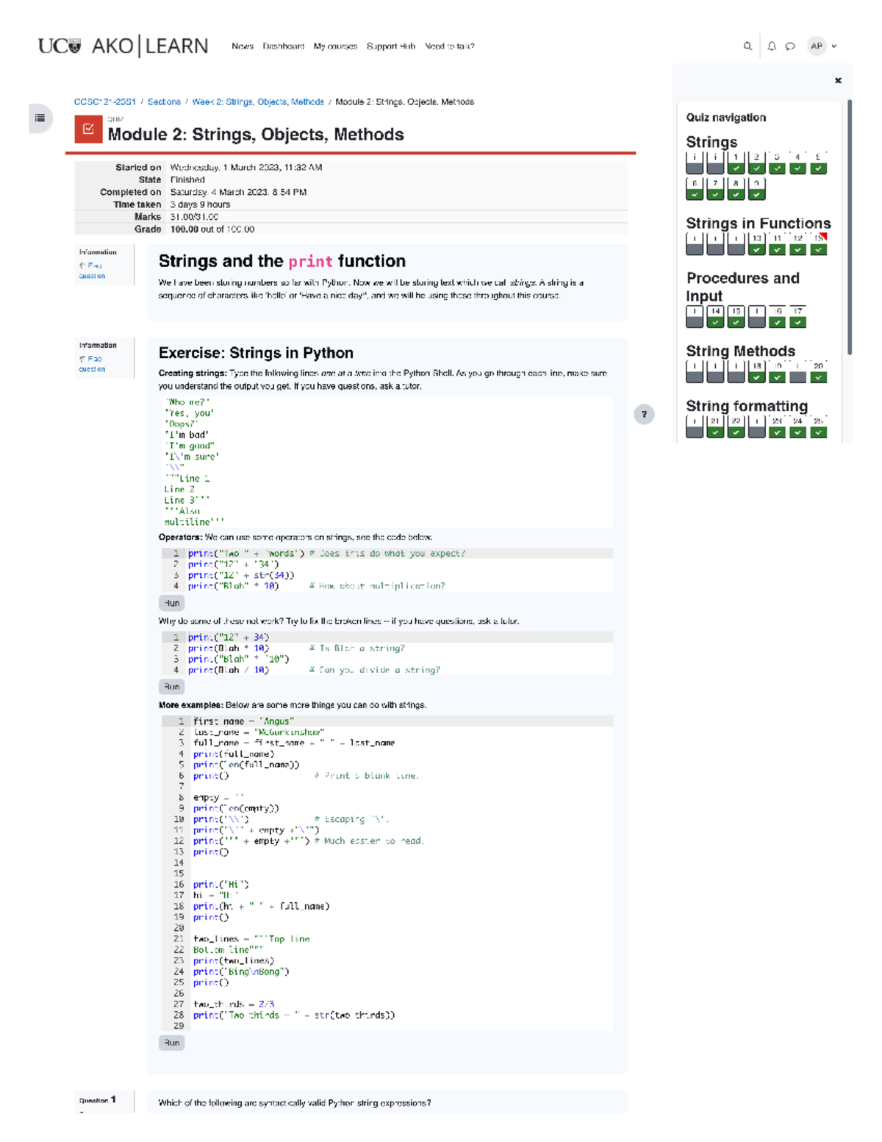This screenshot has height=1142, width=882.
Task: Run the first Operators code block
Action: click(x=171, y=603)
